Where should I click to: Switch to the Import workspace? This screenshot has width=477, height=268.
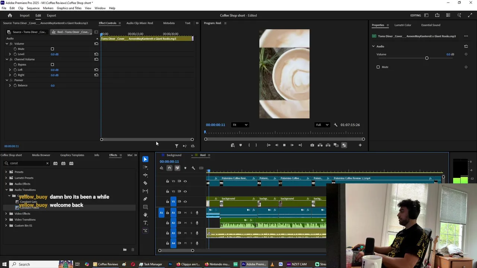[25, 15]
